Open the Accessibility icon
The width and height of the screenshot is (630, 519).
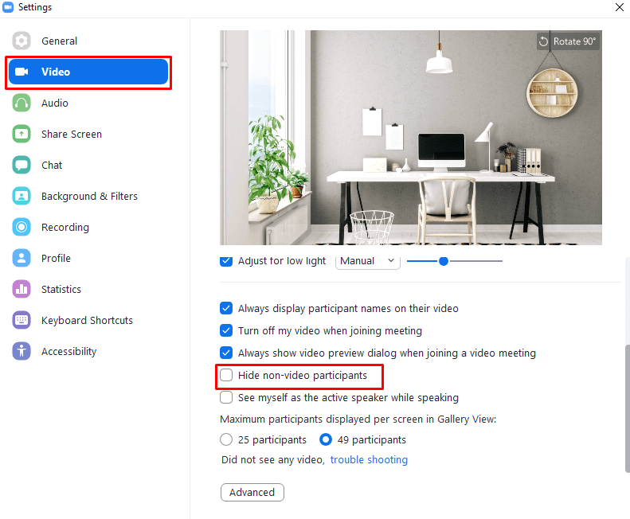tap(22, 351)
